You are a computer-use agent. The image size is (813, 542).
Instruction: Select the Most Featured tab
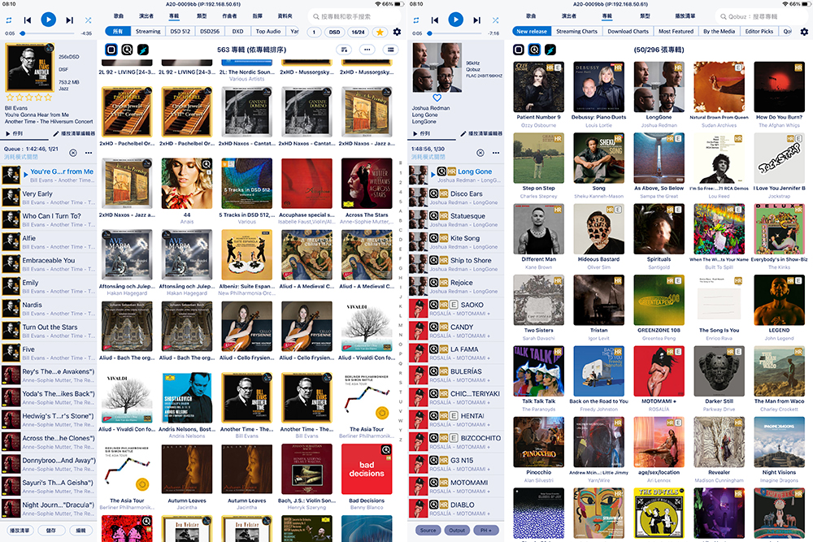676,31
